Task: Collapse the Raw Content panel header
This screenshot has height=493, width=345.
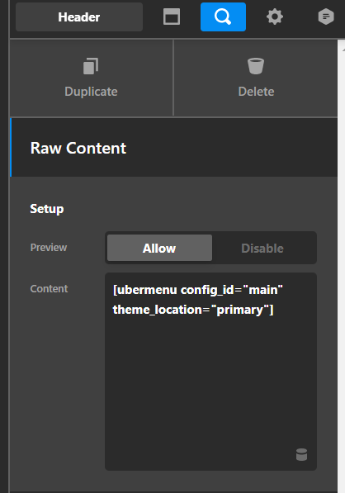Action: 174,148
